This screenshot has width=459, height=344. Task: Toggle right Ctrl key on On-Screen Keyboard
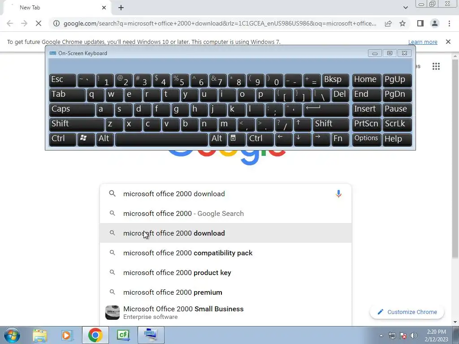point(260,139)
